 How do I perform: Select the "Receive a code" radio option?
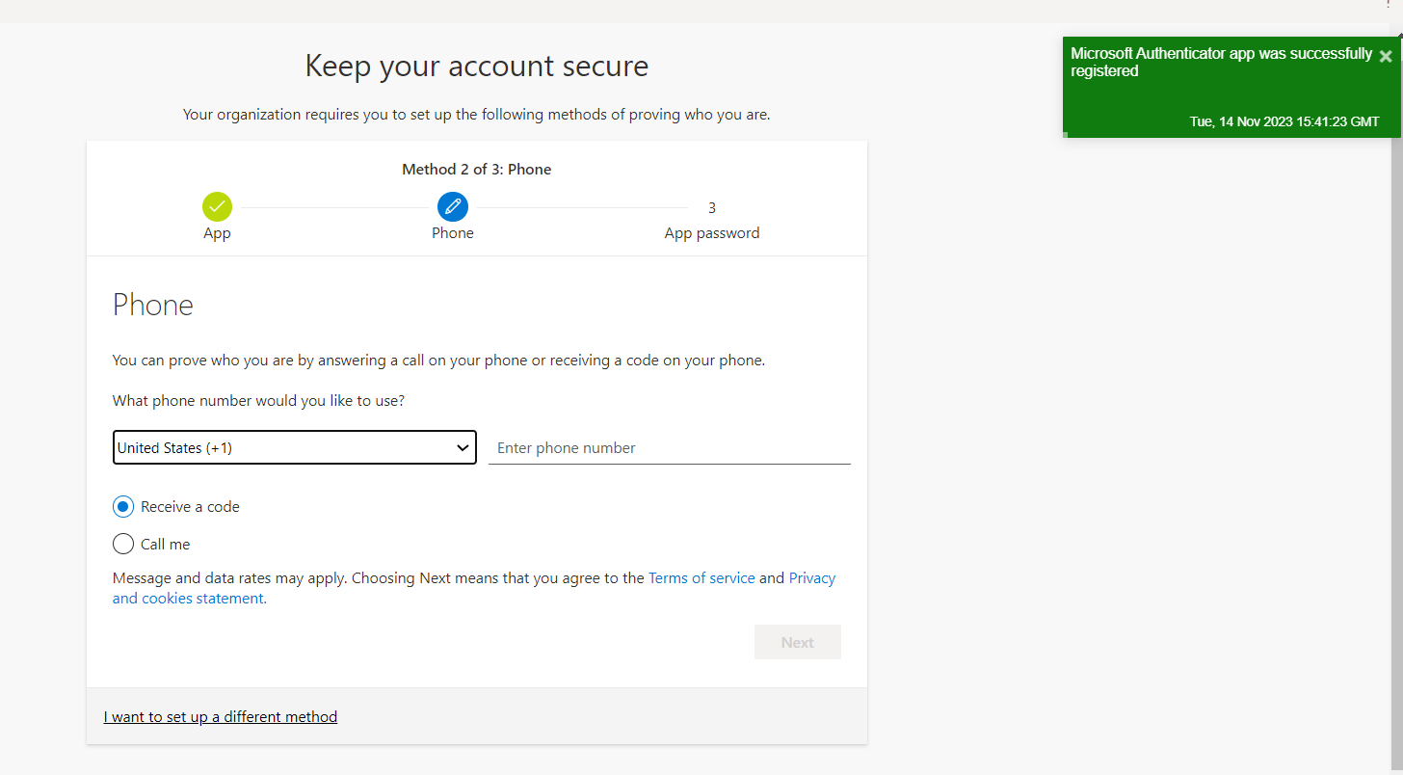click(x=123, y=507)
